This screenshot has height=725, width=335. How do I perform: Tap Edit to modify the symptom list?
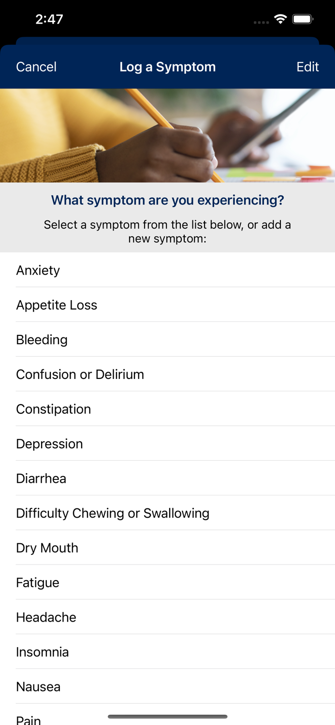pyautogui.click(x=308, y=67)
